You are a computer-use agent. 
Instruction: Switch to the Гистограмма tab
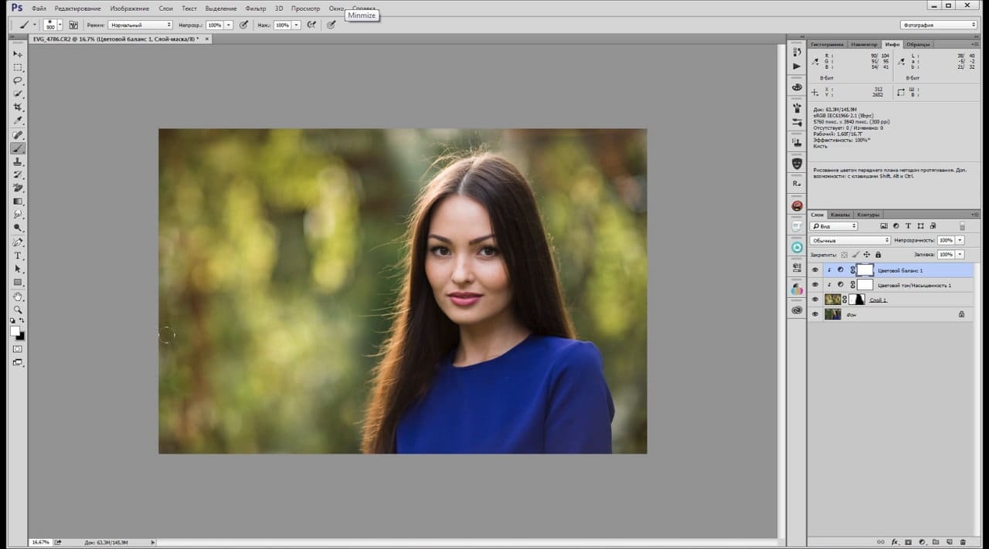coord(828,44)
